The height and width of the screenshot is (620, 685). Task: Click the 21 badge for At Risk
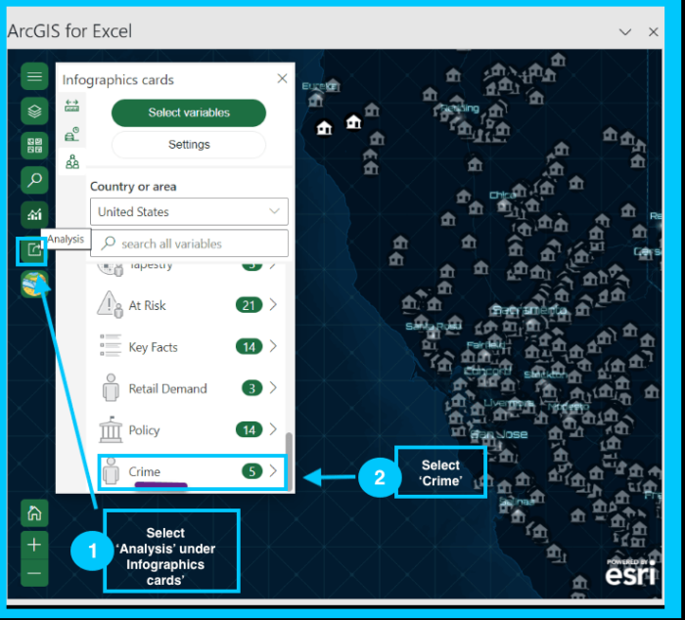click(x=249, y=305)
